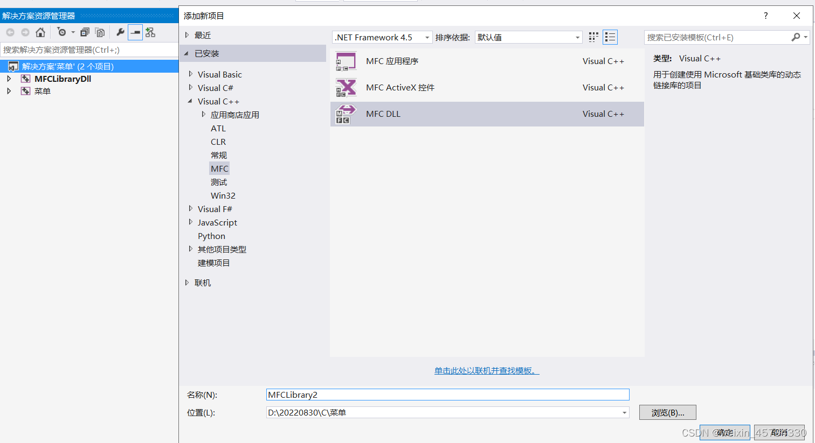Expand the Visual Basic node
This screenshot has width=815, height=443.
pyautogui.click(x=190, y=74)
